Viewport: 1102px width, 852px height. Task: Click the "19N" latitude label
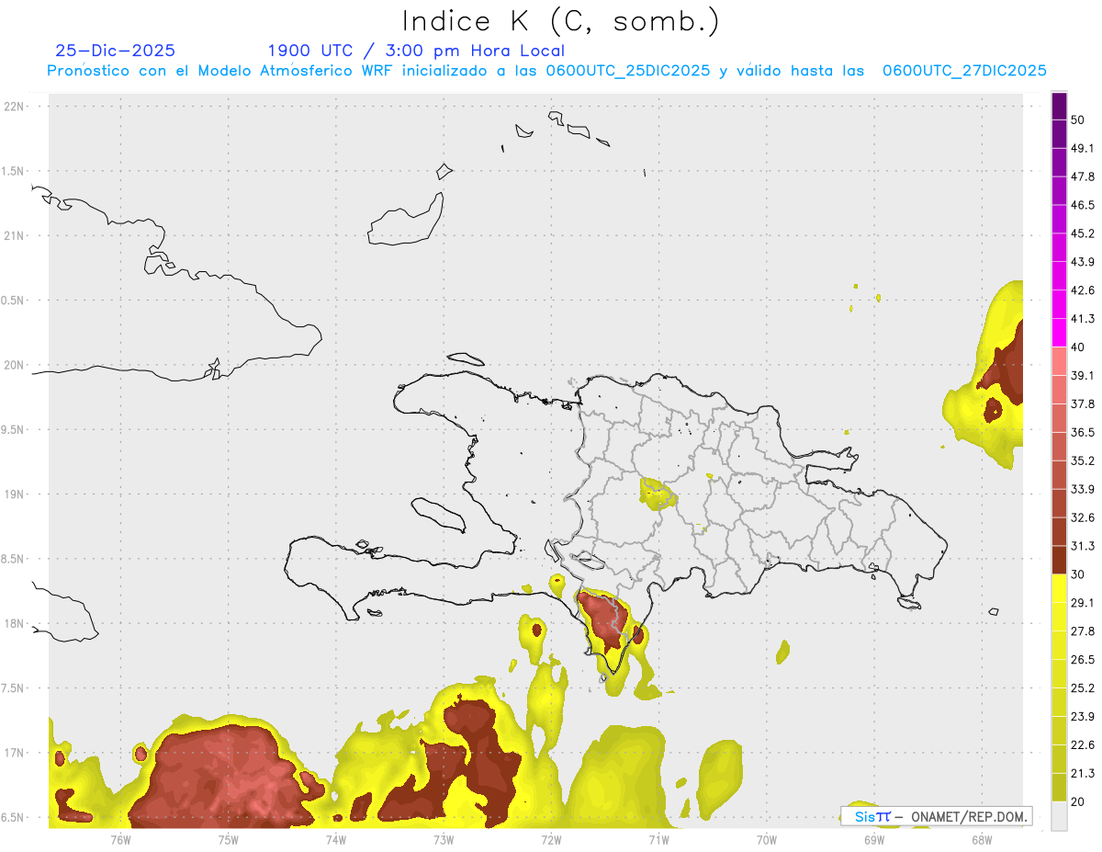click(16, 494)
